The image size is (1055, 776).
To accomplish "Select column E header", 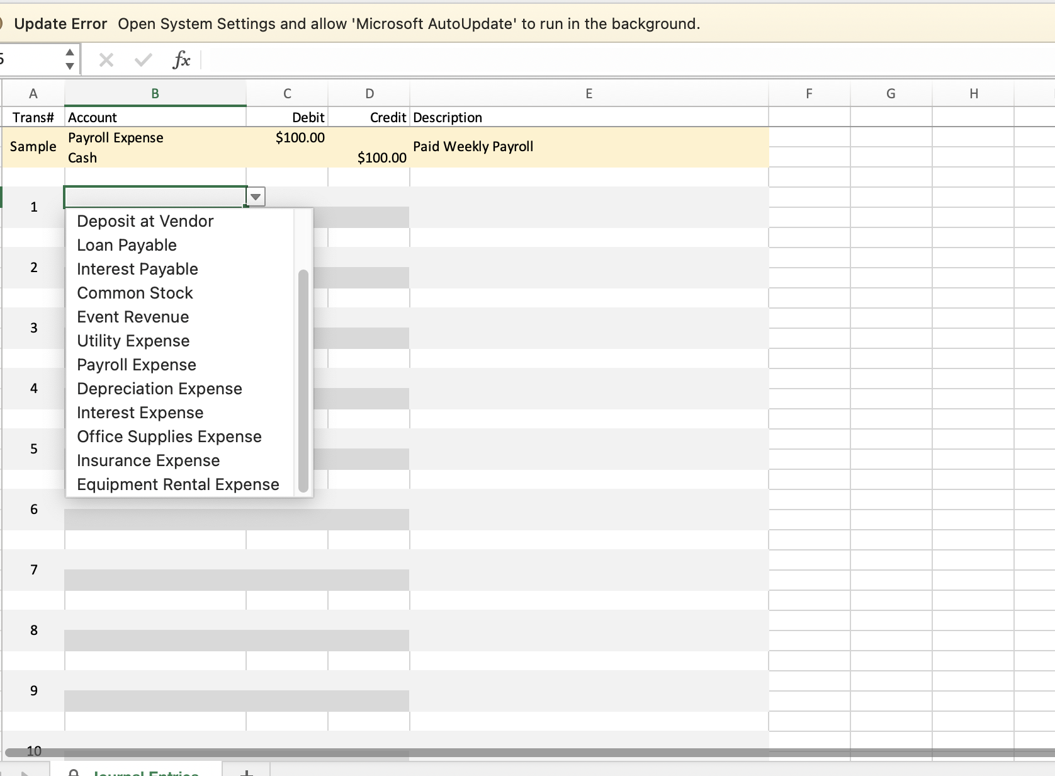I will [x=589, y=94].
